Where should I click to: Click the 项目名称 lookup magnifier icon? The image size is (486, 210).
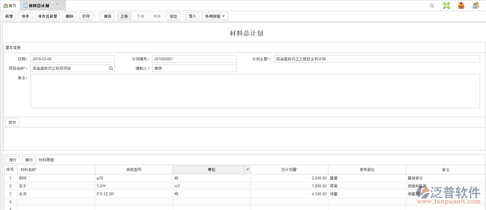click(x=111, y=68)
